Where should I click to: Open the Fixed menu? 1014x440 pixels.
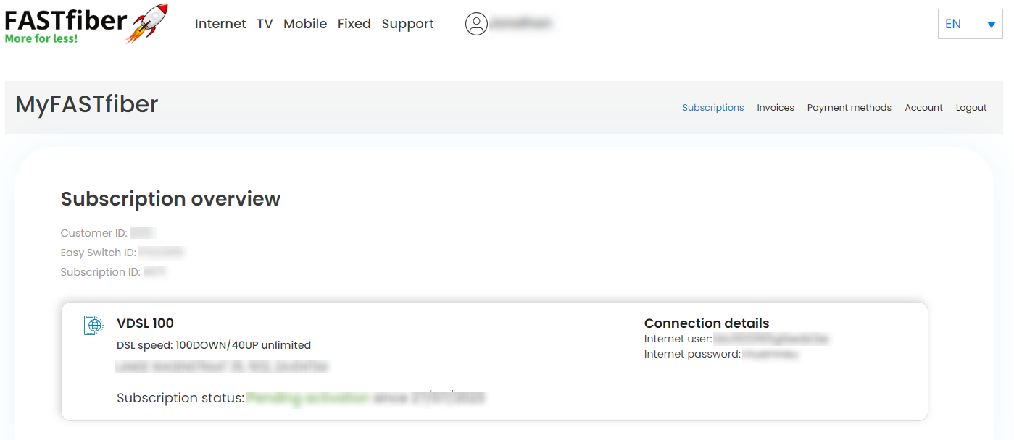point(354,24)
